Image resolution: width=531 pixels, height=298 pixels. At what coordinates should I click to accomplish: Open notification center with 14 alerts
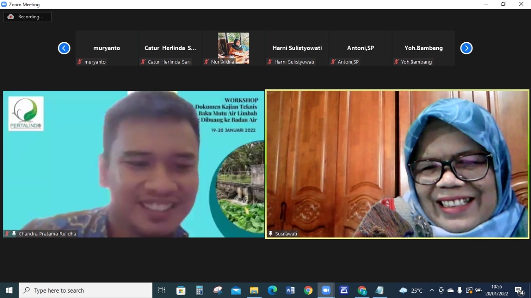click(x=519, y=291)
